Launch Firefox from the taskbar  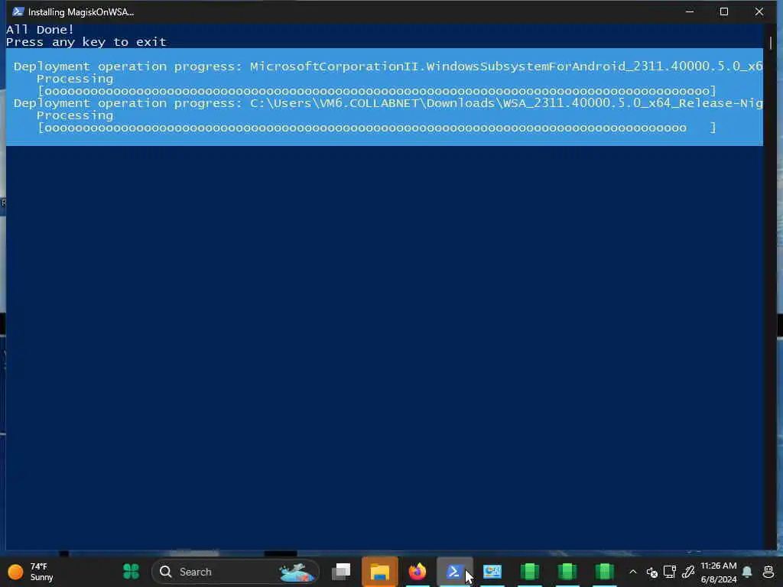pyautogui.click(x=417, y=572)
